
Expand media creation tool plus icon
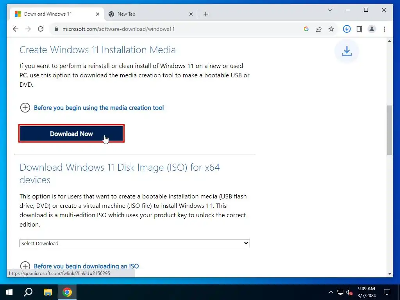25,108
